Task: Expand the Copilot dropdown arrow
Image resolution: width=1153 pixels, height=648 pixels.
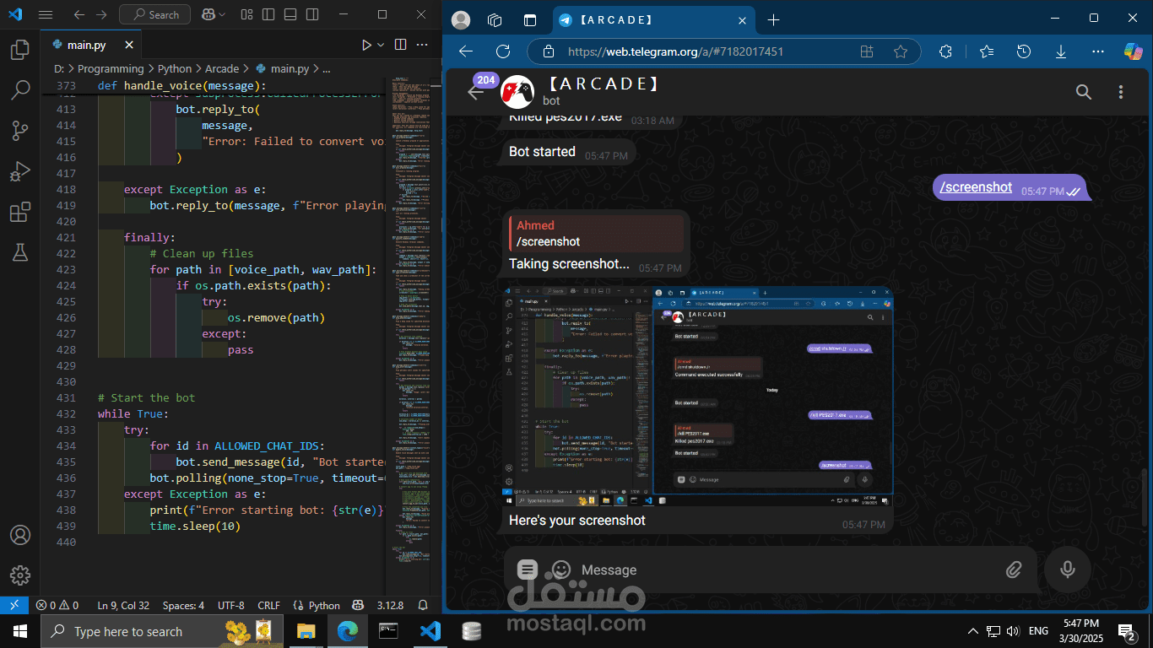Action: (x=222, y=14)
